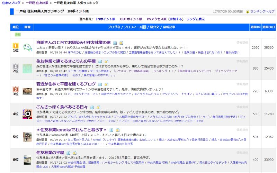
Task: Open ランキングヘルプ link
Action: pyautogui.click(x=262, y=12)
